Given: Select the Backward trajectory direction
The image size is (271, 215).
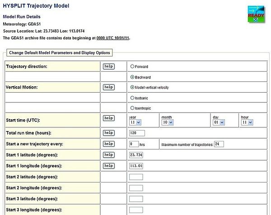Looking at the screenshot, I should [x=132, y=77].
